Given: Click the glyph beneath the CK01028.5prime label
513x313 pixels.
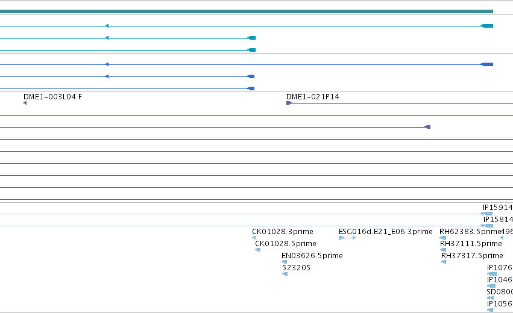Looking at the screenshot, I should (x=258, y=250).
